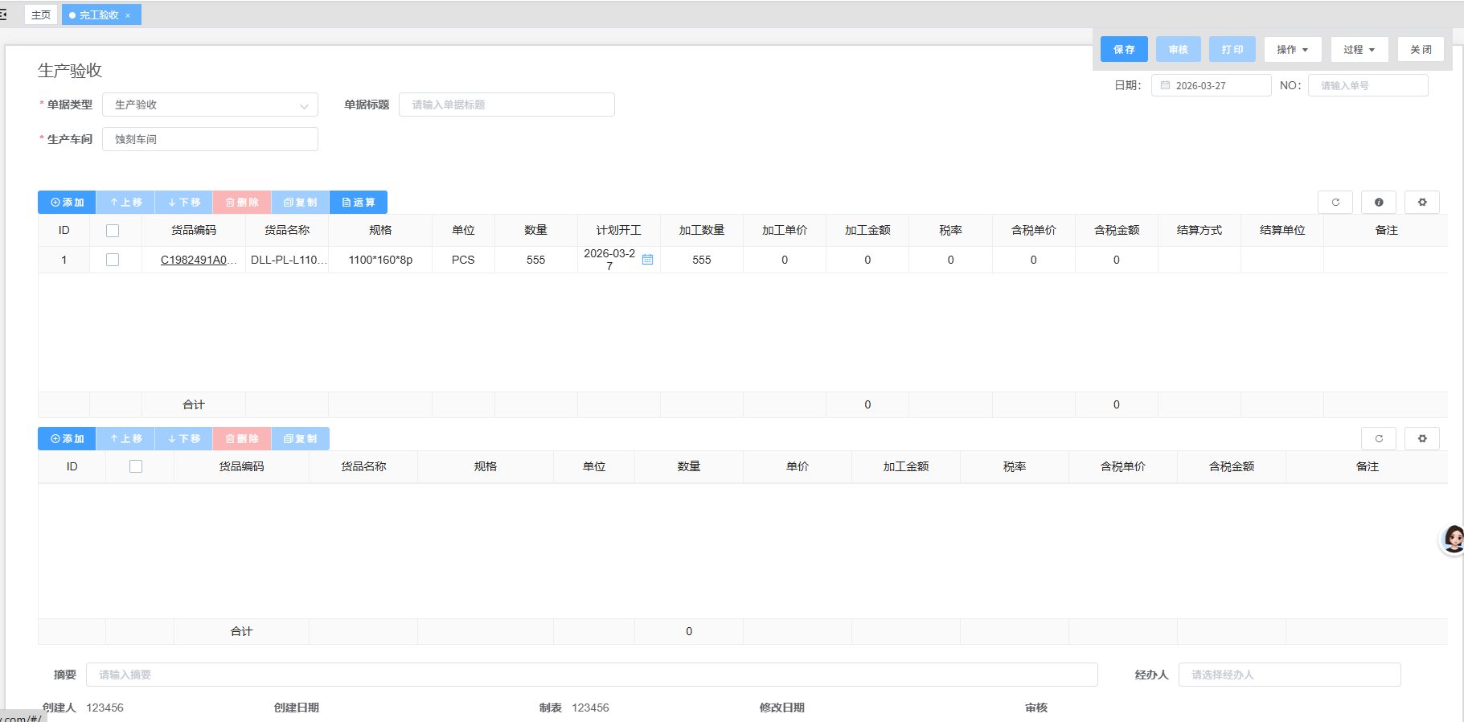This screenshot has width=1464, height=722.
Task: Click refresh icon above second table
Action: tap(1378, 439)
